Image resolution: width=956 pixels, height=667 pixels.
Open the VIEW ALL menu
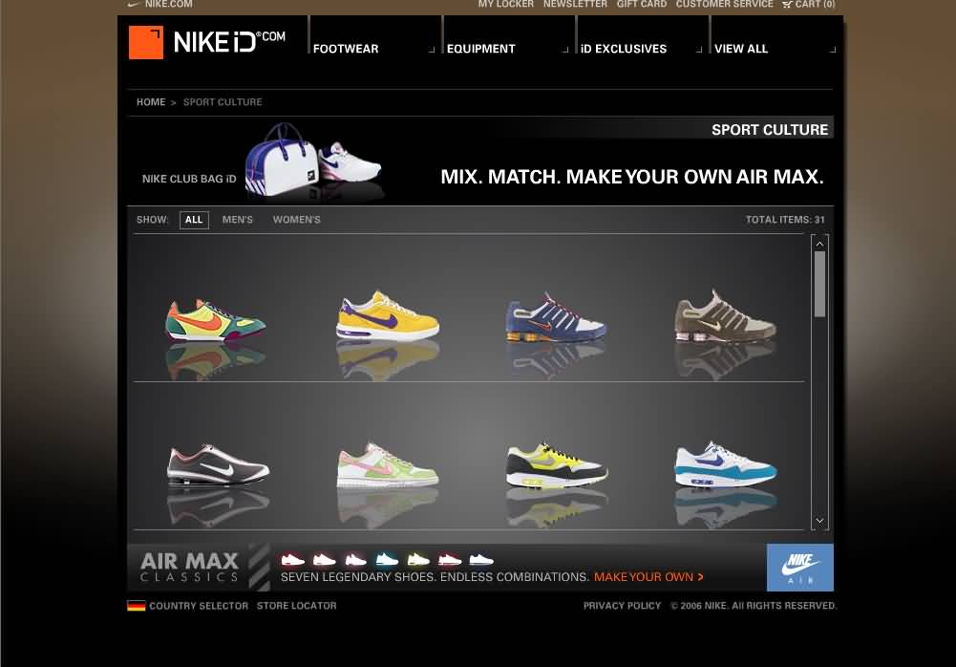pos(775,49)
